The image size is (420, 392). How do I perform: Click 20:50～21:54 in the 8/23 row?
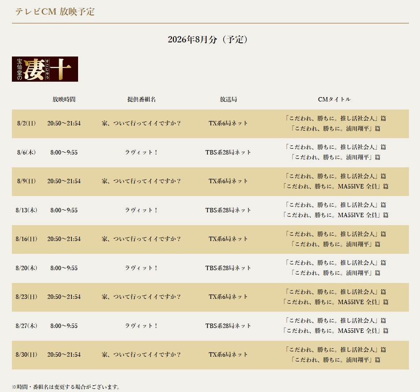(x=64, y=297)
